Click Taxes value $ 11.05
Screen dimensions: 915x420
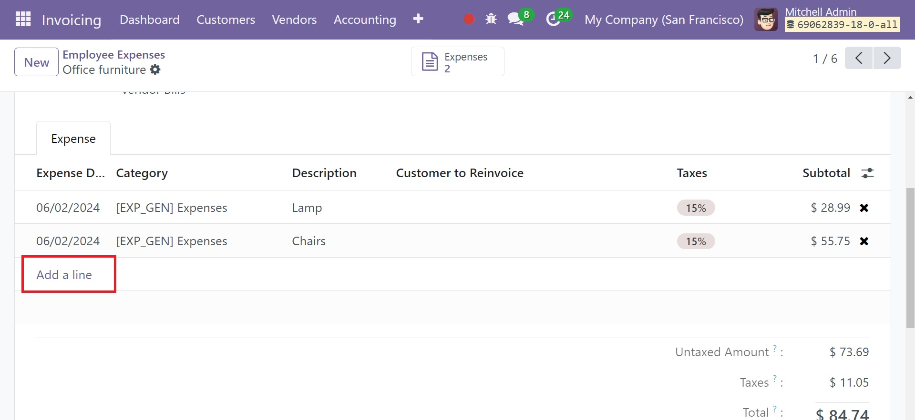point(849,382)
